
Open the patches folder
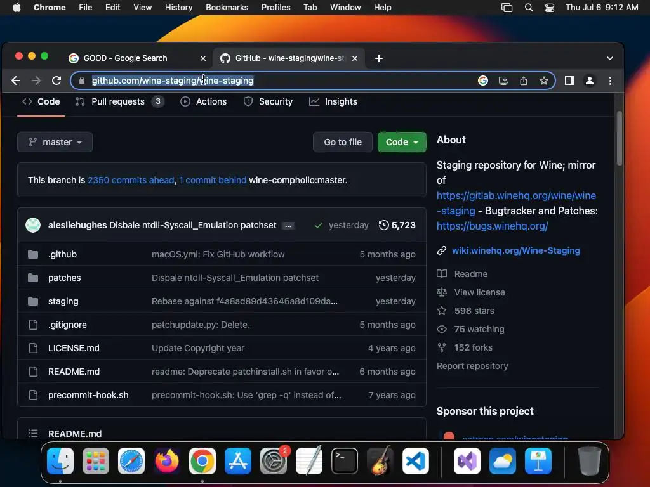click(64, 278)
